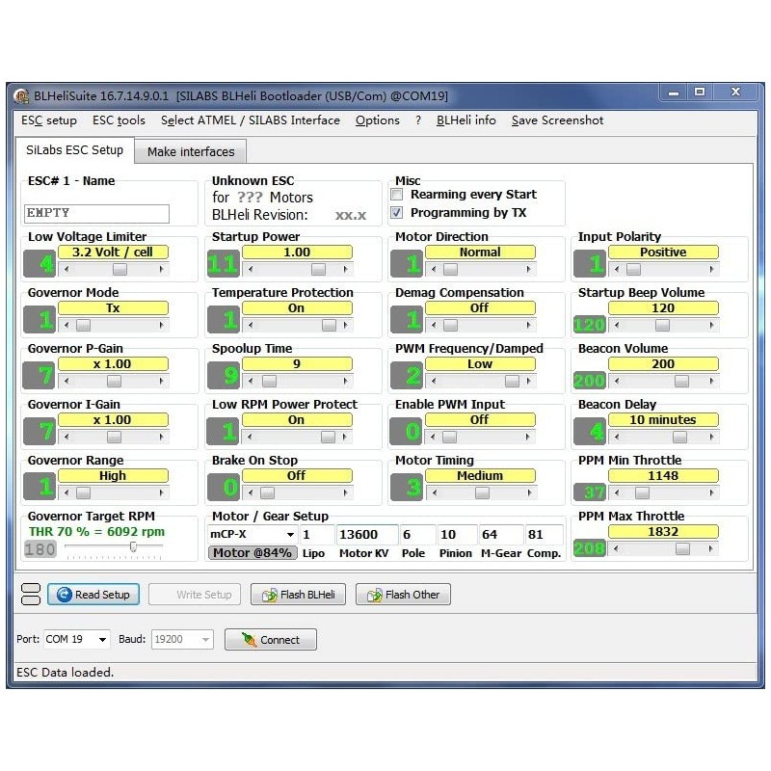
Task: Expand the Baud rate dropdown
Action: point(205,640)
